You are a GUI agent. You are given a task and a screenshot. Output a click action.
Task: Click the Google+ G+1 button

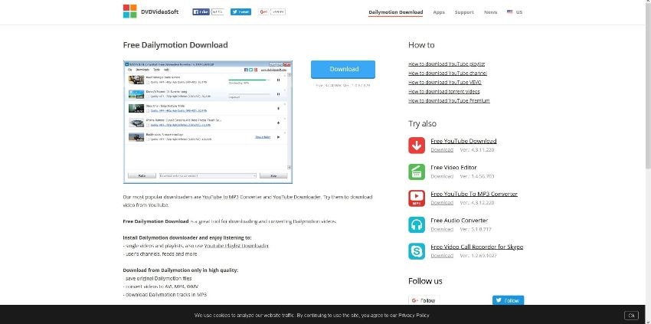(263, 12)
